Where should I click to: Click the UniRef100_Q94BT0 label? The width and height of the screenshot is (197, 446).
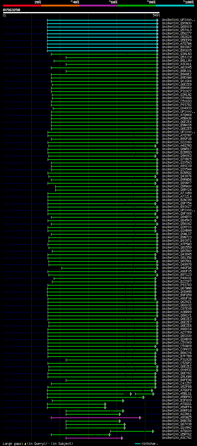click(x=177, y=217)
